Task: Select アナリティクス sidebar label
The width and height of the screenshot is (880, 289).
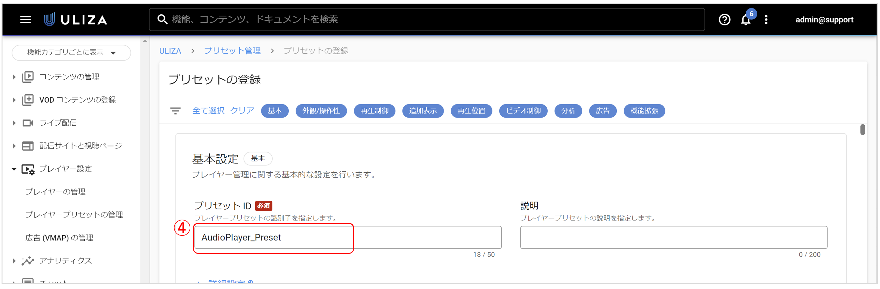Action: coord(66,261)
